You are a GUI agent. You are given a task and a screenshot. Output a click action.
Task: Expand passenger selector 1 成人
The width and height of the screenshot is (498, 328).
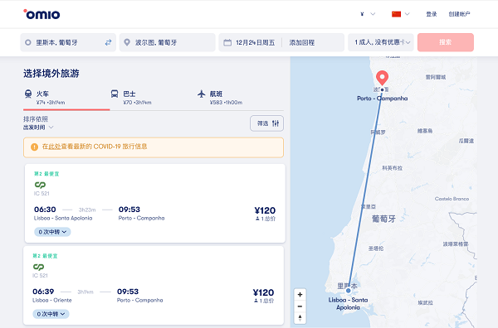(381, 42)
